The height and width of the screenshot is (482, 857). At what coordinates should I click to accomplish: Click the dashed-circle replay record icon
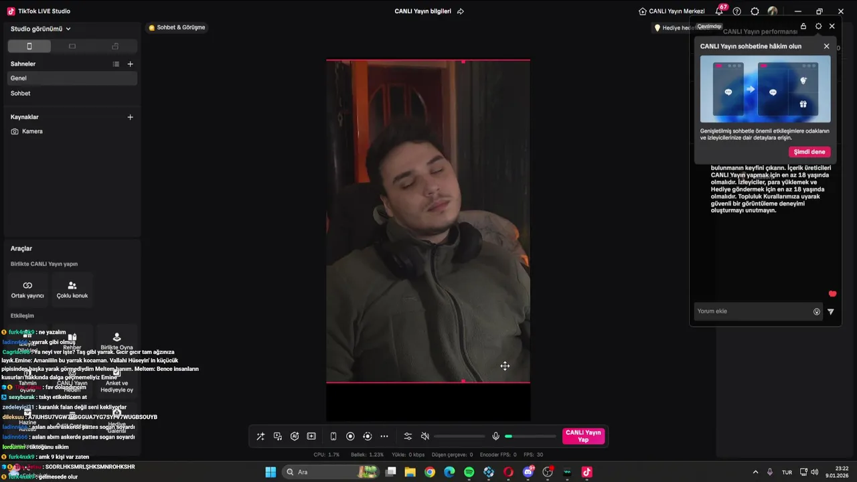tap(367, 436)
